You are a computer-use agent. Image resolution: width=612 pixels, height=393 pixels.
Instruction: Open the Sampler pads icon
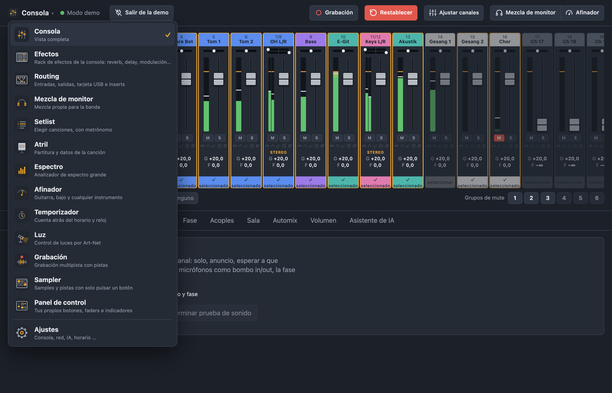[x=22, y=283]
